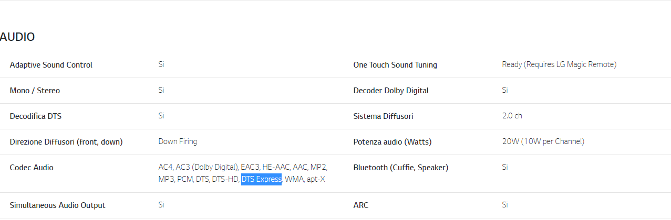Click the AC4, AC3 (Dolby Digital) codec text
Image resolution: width=671 pixels, height=220 pixels.
(x=199, y=167)
